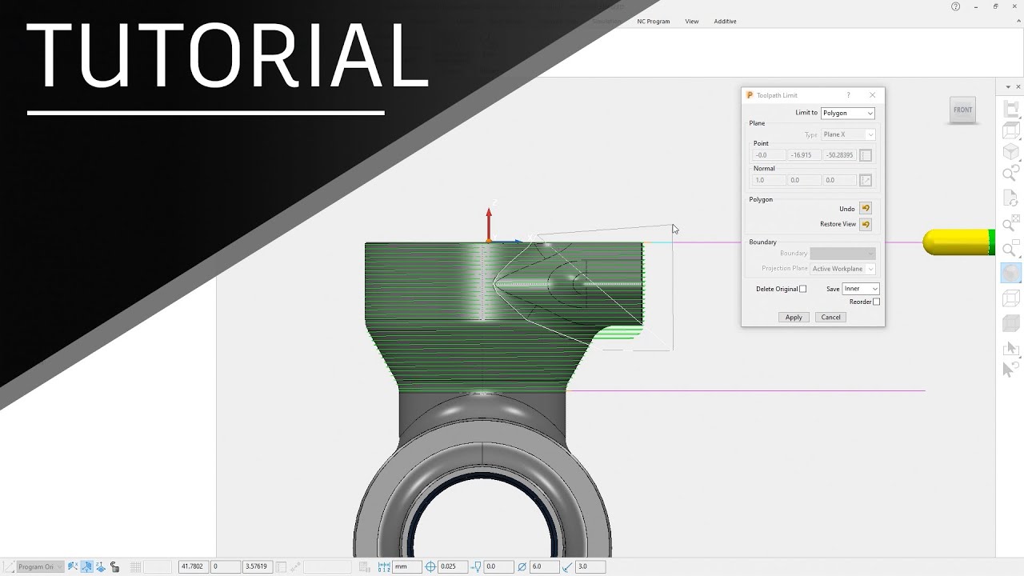Image resolution: width=1024 pixels, height=576 pixels.
Task: Click the tip radius field showing 3.0
Action: point(590,566)
